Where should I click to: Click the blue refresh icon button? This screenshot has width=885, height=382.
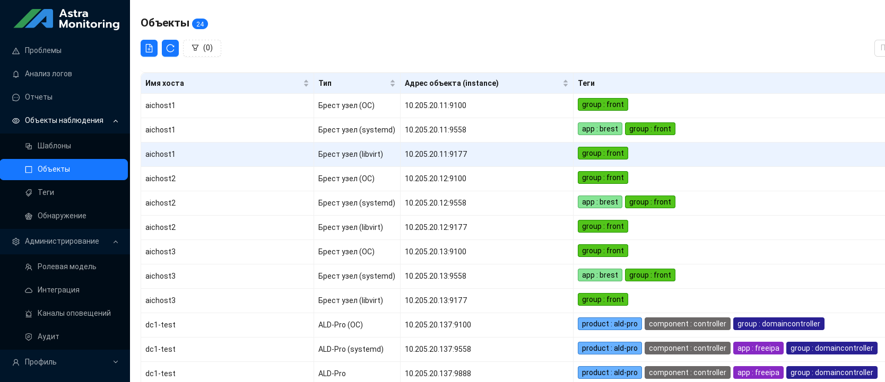click(x=170, y=48)
